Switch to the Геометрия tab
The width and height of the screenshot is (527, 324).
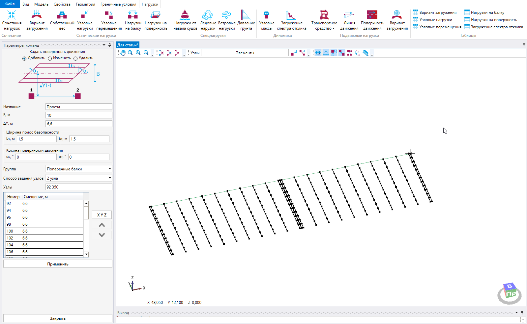pos(85,4)
